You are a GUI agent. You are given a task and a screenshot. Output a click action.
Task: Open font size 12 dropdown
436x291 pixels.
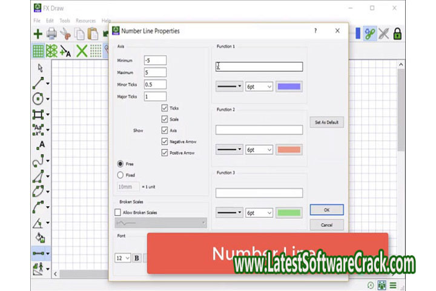pyautogui.click(x=123, y=258)
